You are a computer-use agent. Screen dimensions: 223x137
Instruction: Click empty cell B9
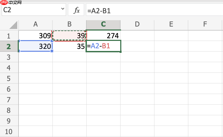tap(69, 121)
